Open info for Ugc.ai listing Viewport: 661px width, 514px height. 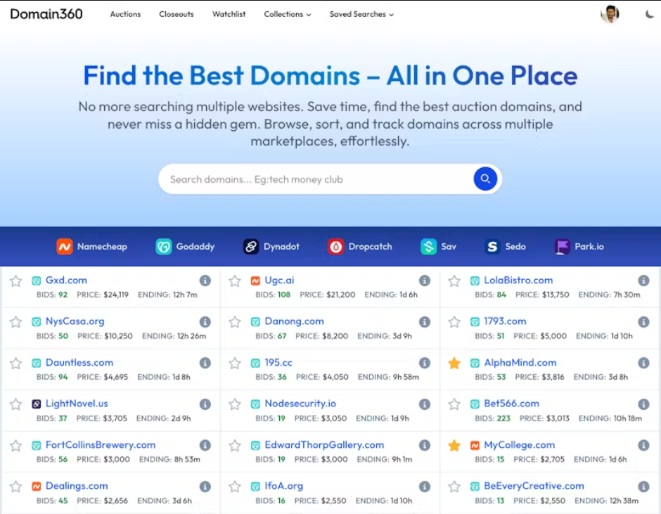[425, 281]
